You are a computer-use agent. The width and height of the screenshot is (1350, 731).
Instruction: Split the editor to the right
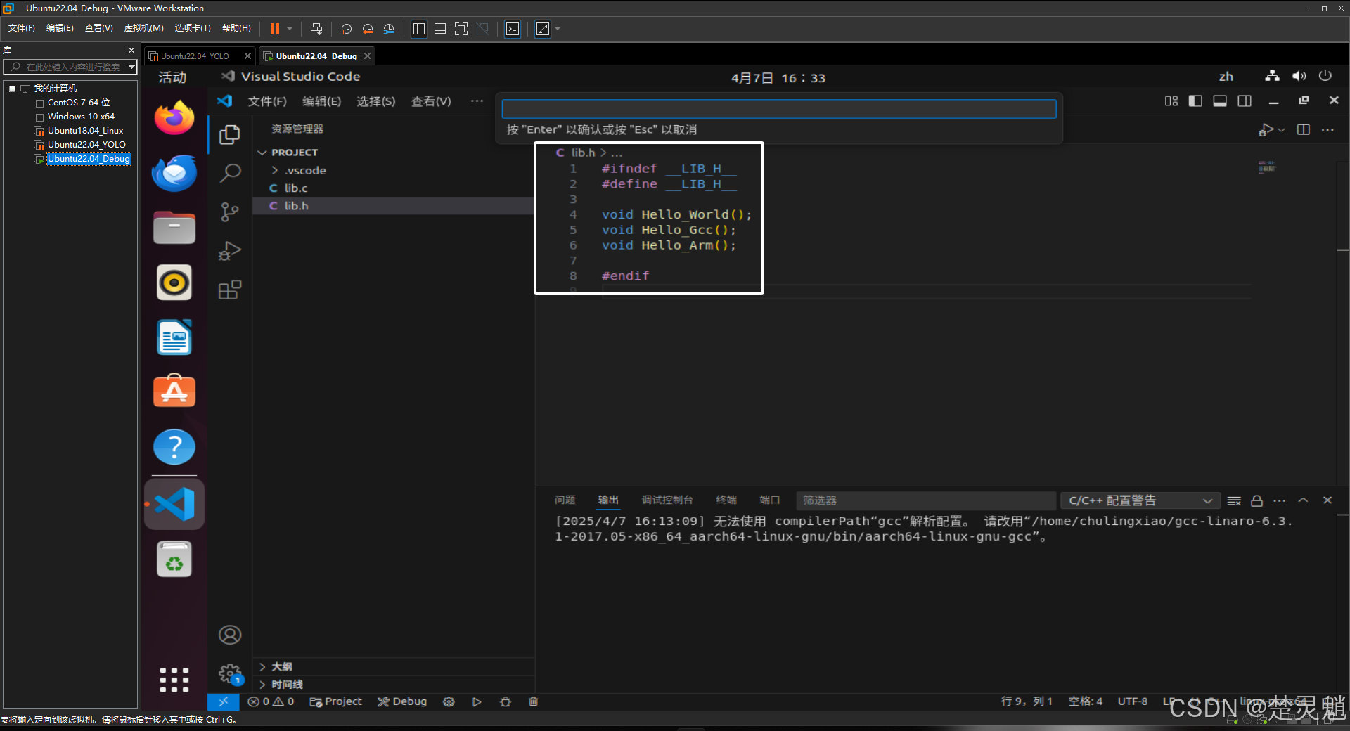pos(1303,129)
